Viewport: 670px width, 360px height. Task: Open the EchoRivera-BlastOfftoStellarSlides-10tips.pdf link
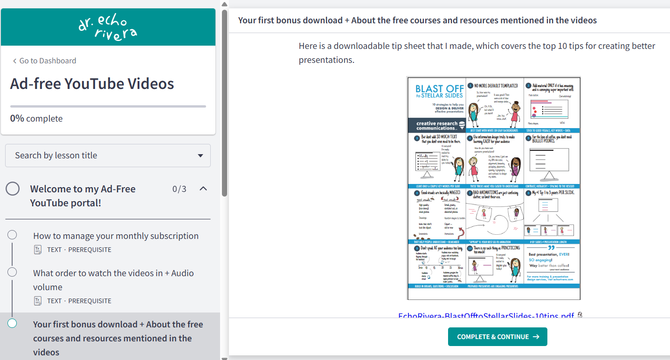tap(486, 316)
